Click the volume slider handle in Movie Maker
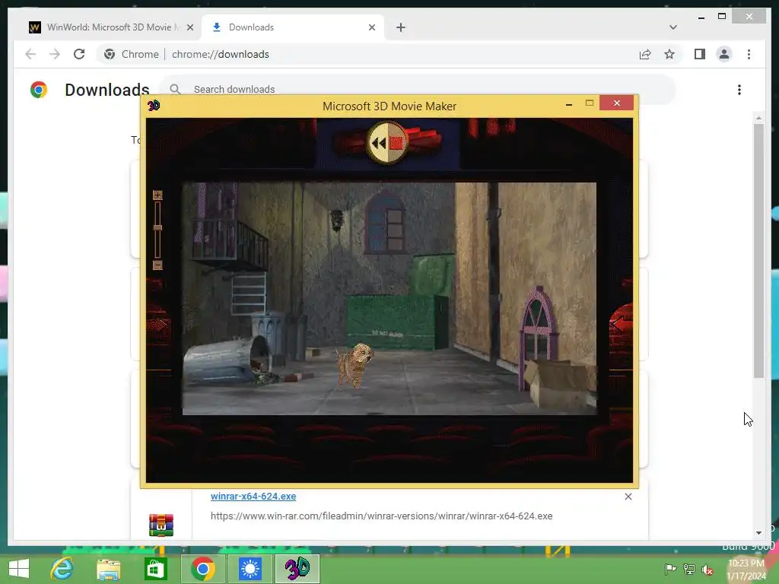 click(157, 227)
